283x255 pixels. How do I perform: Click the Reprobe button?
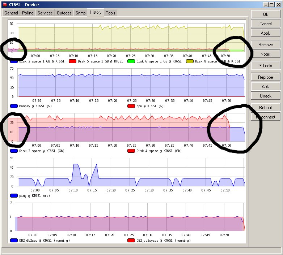tap(266, 77)
